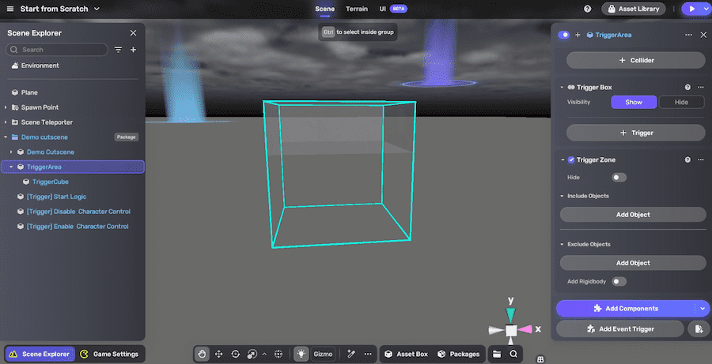712x364 pixels.
Task: Toggle the Add Rigidbody switch
Action: [x=619, y=281]
